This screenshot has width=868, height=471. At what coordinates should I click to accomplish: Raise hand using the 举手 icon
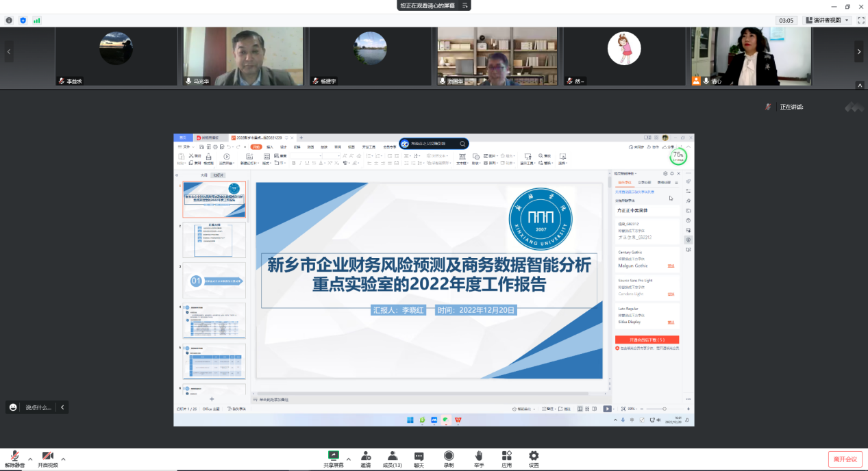tap(479, 457)
